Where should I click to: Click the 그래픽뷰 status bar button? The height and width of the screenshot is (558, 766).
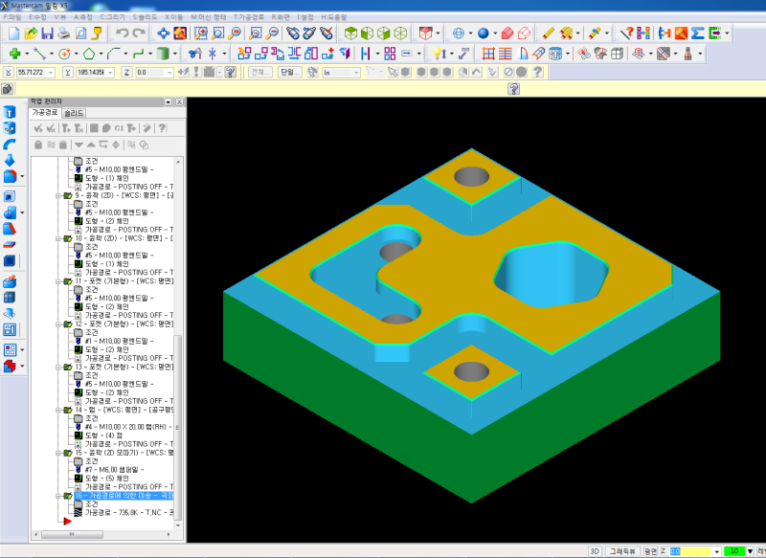click(621, 551)
